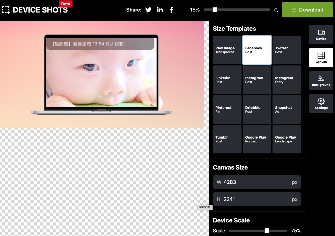
Task: Select Raw Image Transparent template
Action: click(227, 50)
